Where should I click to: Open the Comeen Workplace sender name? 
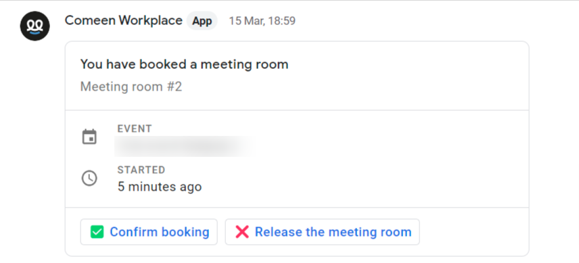click(123, 20)
